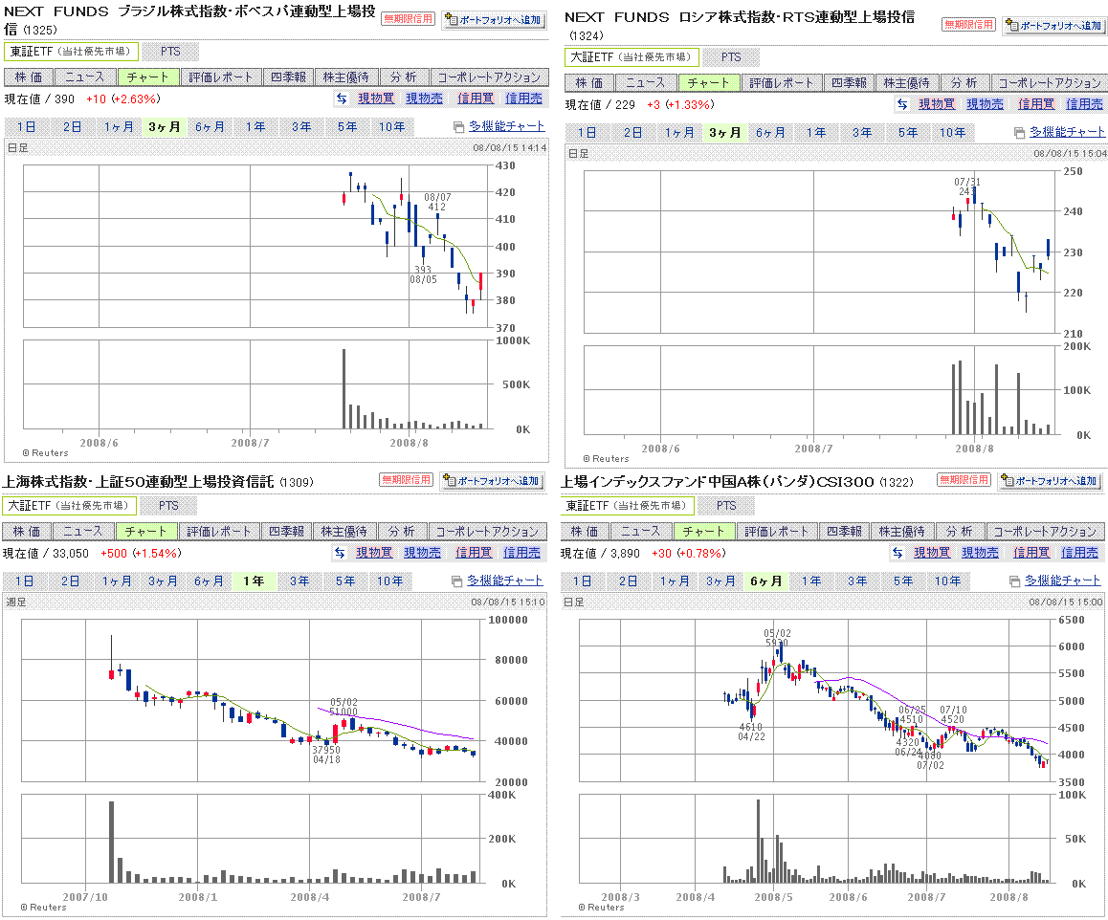Open 分析 tab in Shanghai 50 panel
1108x920 pixels.
[401, 531]
